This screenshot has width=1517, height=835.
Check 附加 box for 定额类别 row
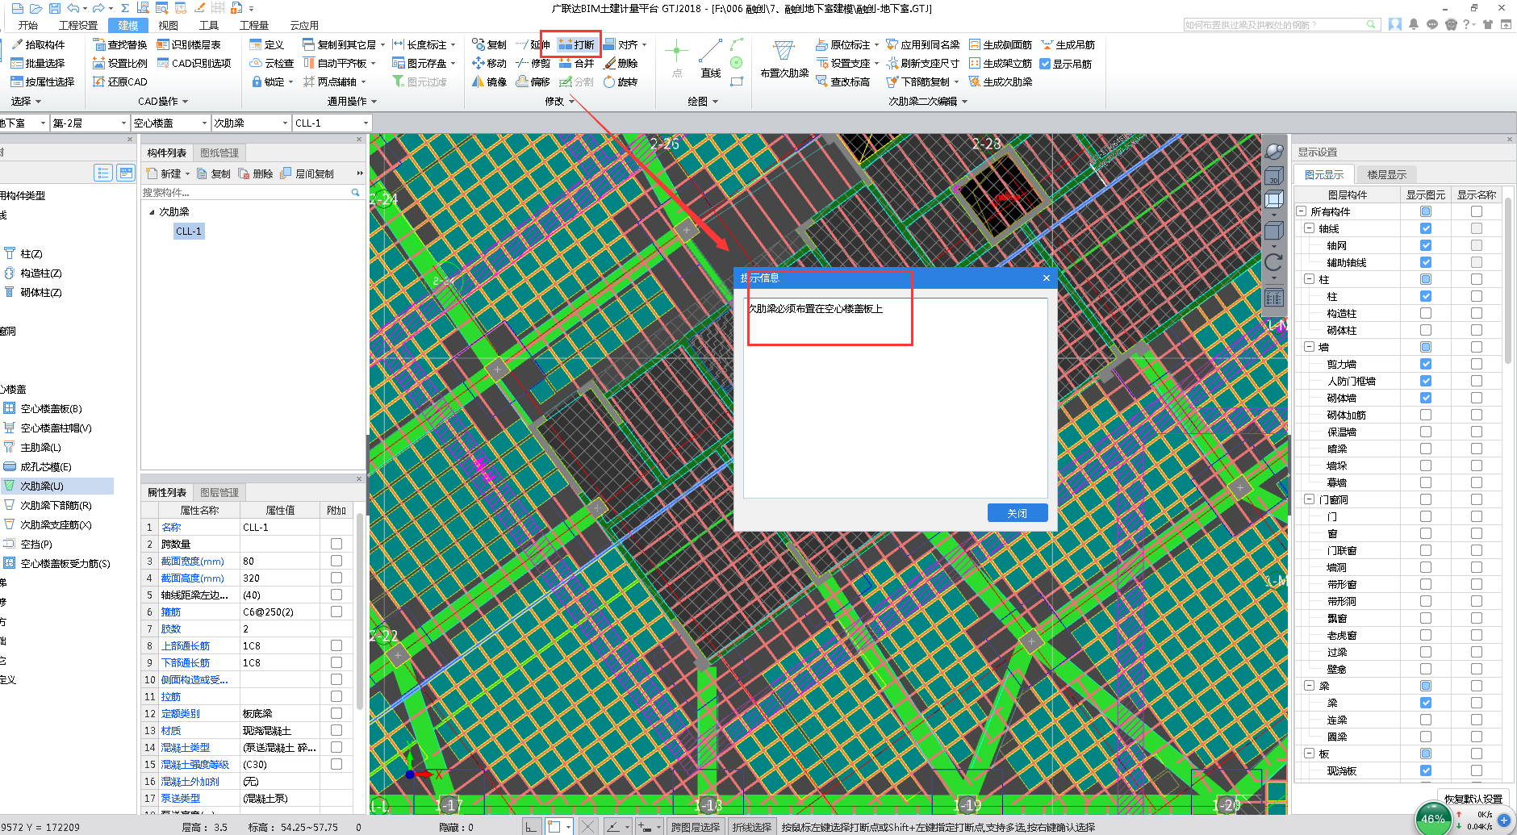pos(336,713)
